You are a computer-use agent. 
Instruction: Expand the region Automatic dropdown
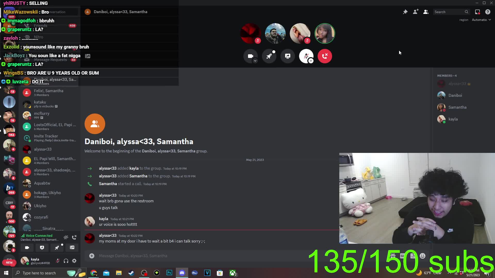[x=481, y=20]
